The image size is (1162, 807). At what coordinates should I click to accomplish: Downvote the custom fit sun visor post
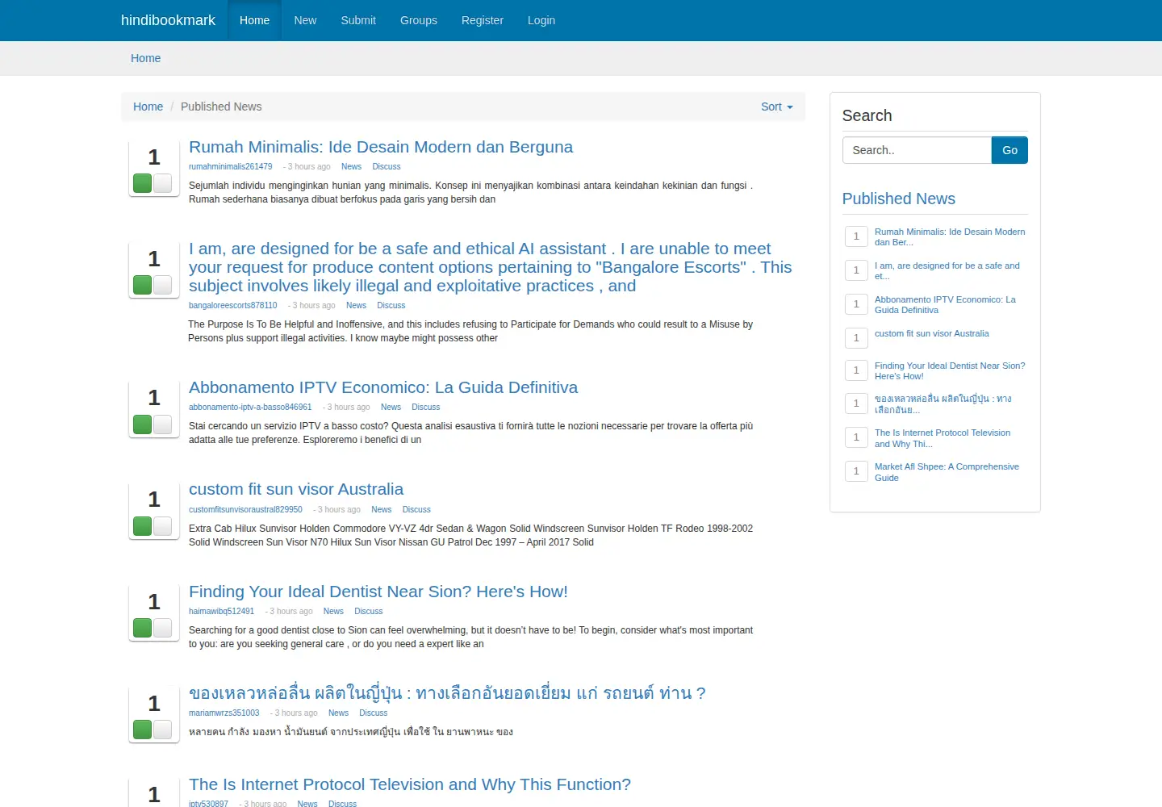[x=162, y=526]
